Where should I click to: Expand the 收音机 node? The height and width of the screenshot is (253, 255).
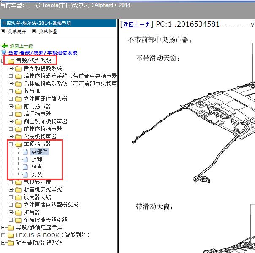pyautogui.click(x=11, y=91)
